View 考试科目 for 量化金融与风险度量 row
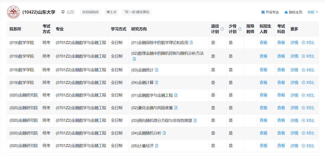This screenshot has width=325, height=156. (x=281, y=108)
